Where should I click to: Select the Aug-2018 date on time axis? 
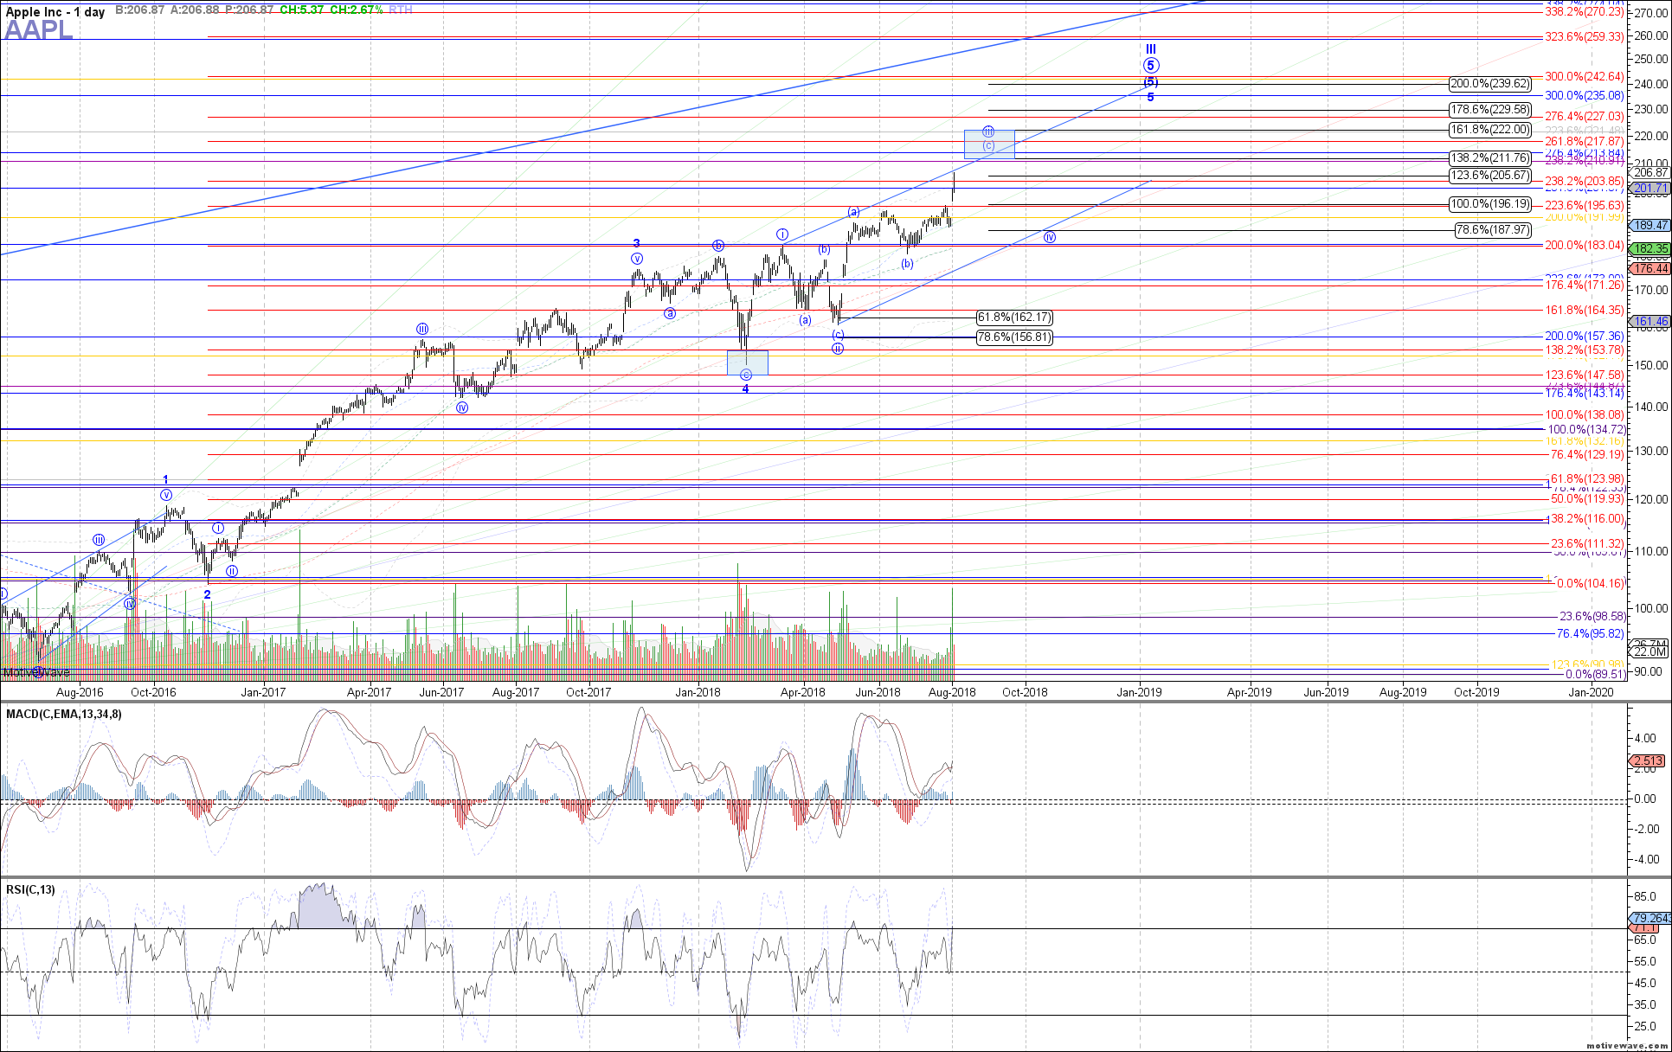click(x=952, y=692)
